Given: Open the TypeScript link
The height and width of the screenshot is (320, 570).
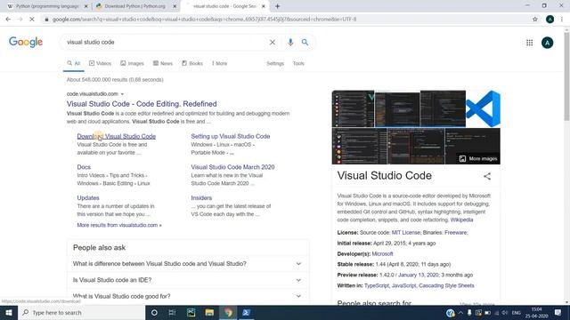Looking at the screenshot, I should click(376, 286).
